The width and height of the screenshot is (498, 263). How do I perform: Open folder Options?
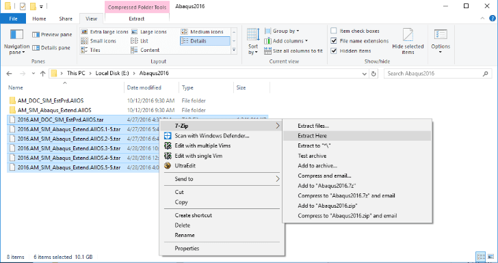pos(441,42)
